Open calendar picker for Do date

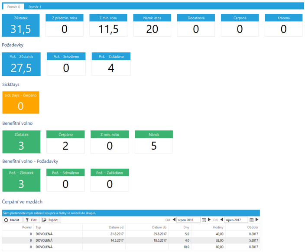pyautogui.click(x=251, y=220)
